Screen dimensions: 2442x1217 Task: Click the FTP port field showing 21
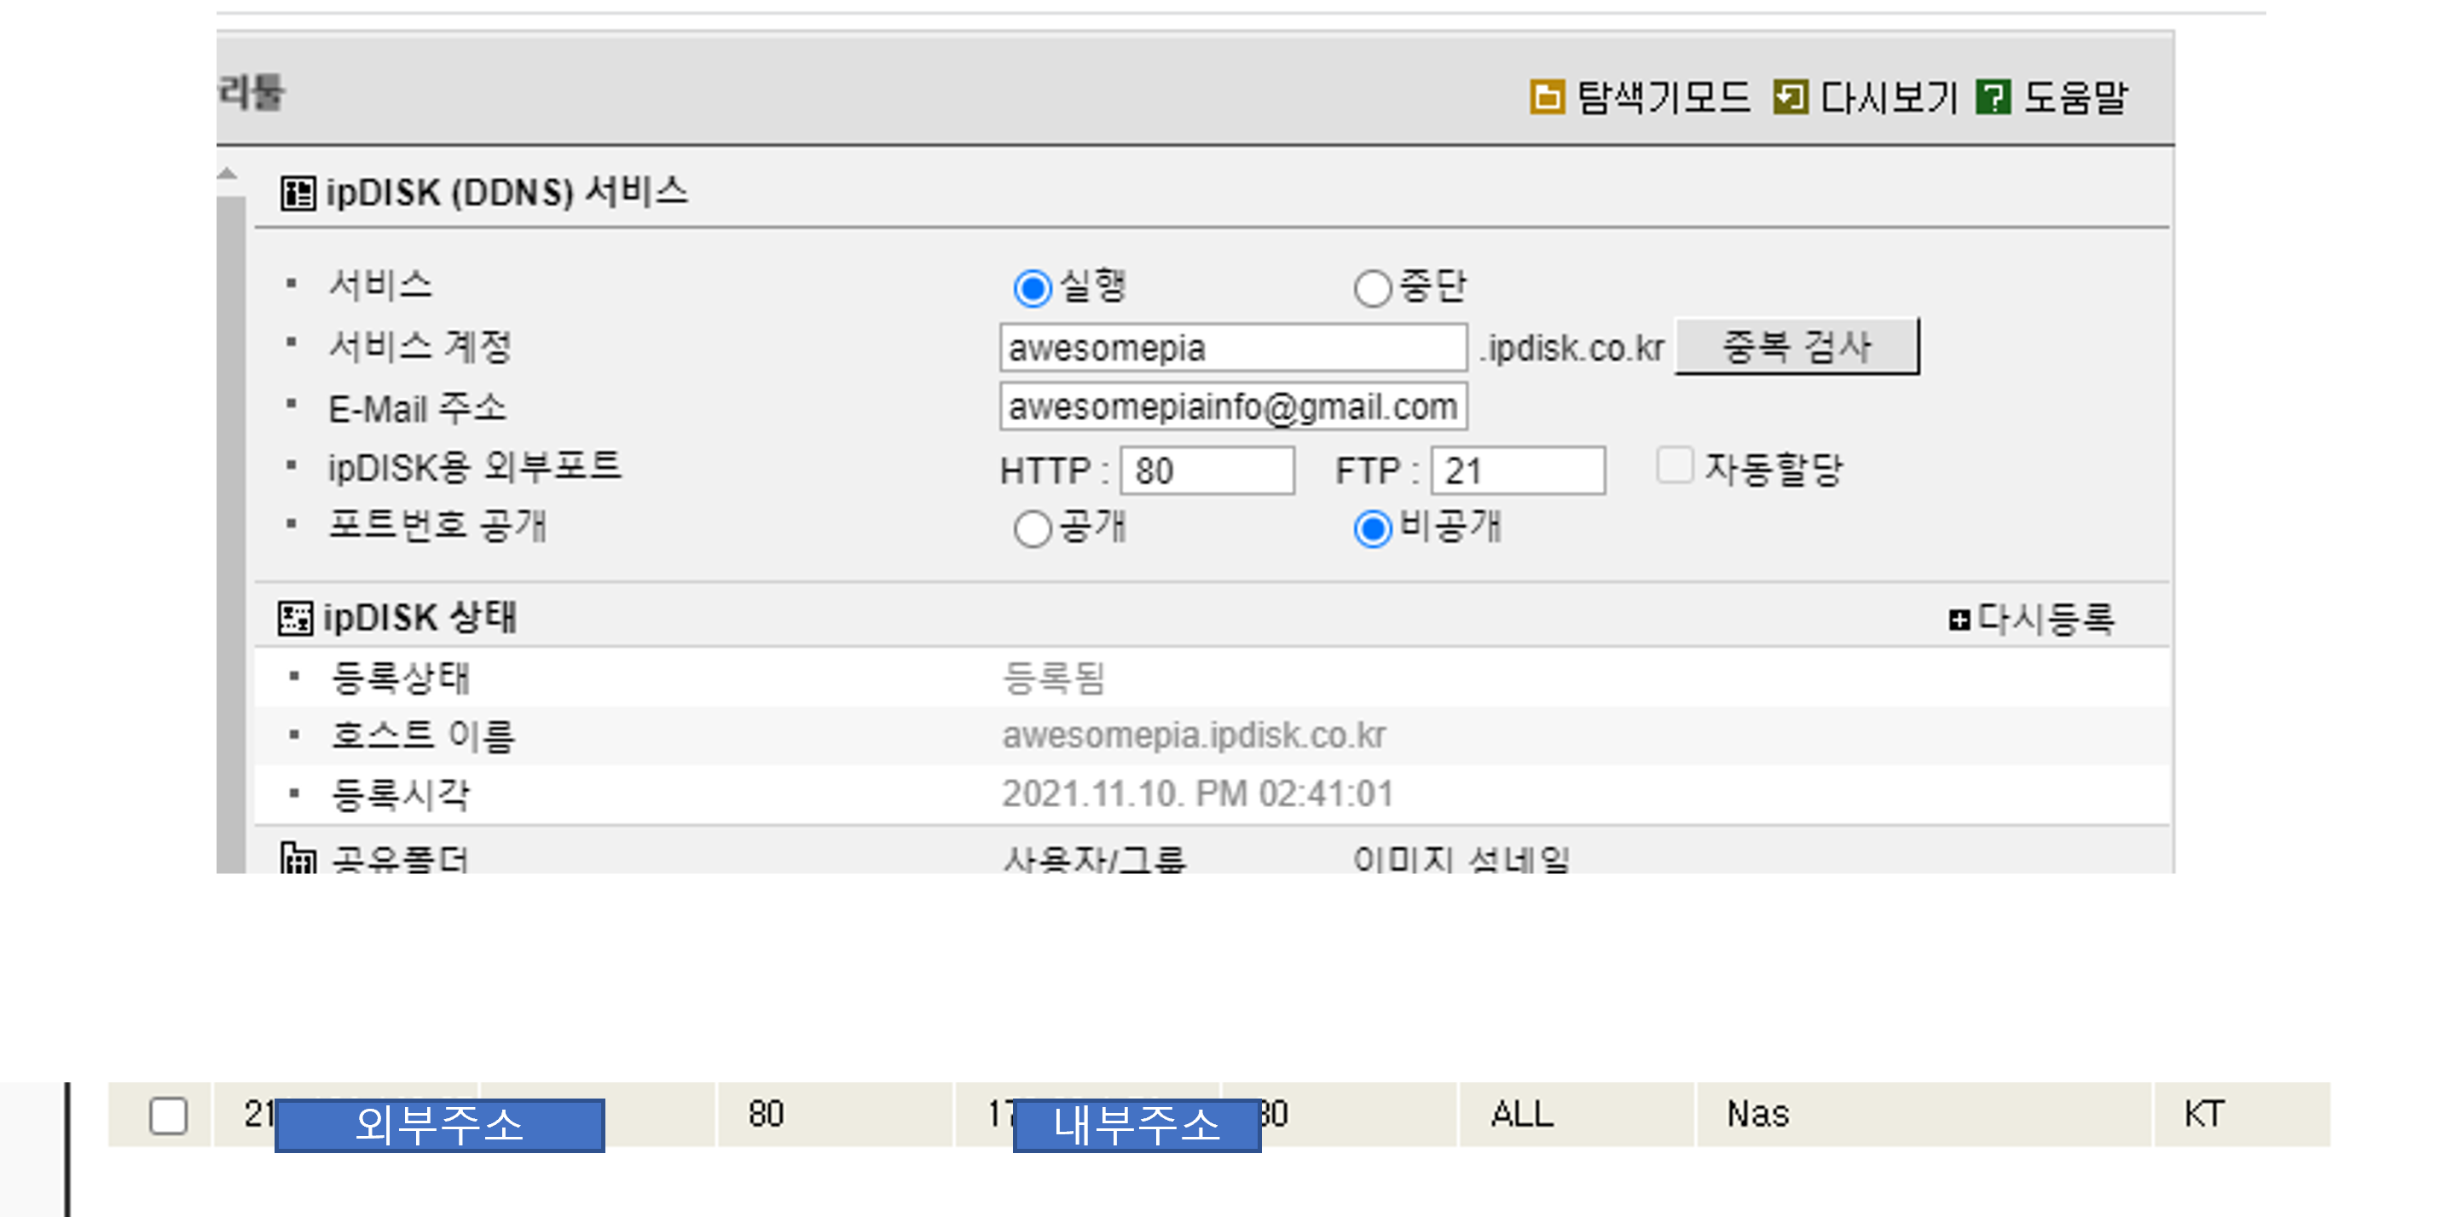click(1518, 471)
